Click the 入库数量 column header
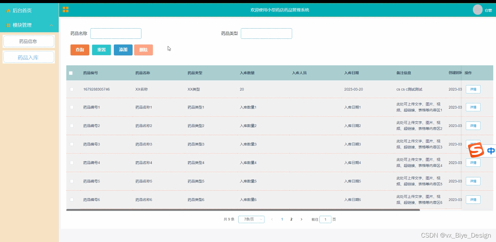 point(247,73)
